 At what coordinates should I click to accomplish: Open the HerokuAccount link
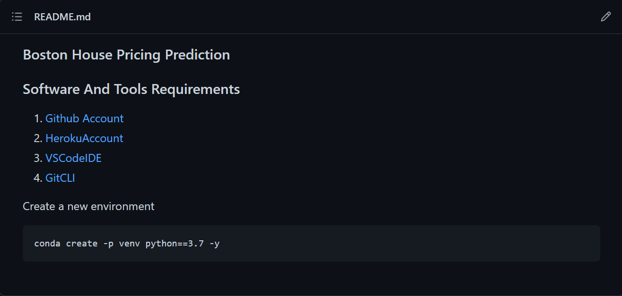click(x=84, y=138)
